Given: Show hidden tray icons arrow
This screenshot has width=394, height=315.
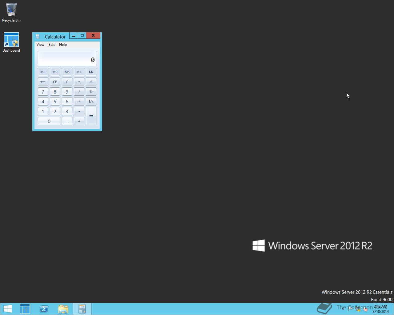Looking at the screenshot, I should 343,309.
